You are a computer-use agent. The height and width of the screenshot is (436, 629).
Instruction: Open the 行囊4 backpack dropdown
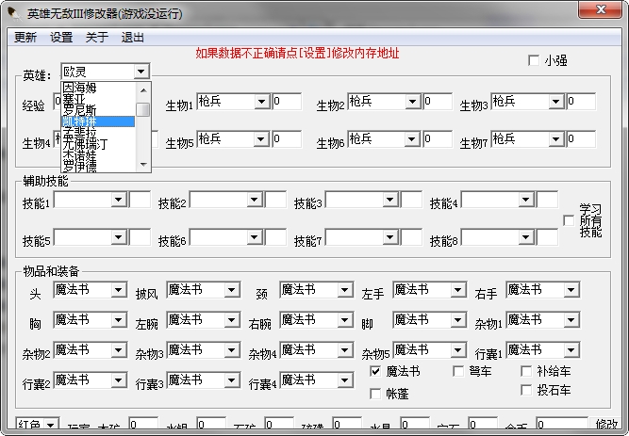coord(345,380)
